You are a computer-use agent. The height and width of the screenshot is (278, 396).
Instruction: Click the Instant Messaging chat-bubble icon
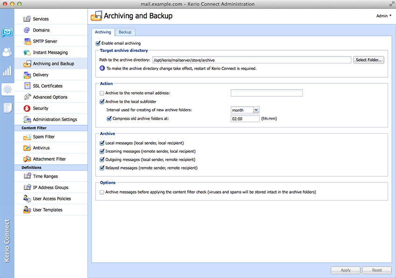coord(27,53)
